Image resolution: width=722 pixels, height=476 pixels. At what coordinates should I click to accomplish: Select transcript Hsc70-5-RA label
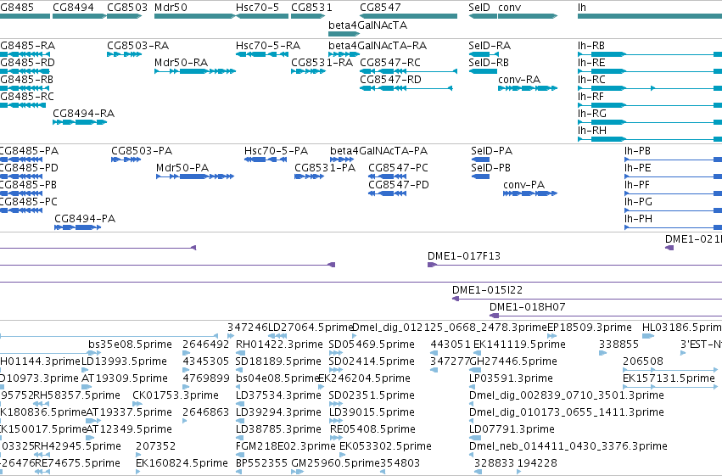pos(268,46)
